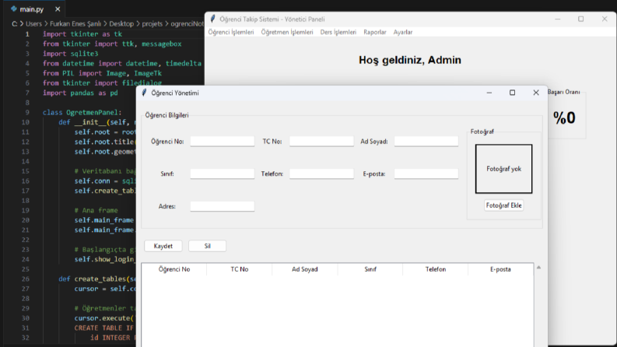Click into the E-posta text field

pos(426,173)
